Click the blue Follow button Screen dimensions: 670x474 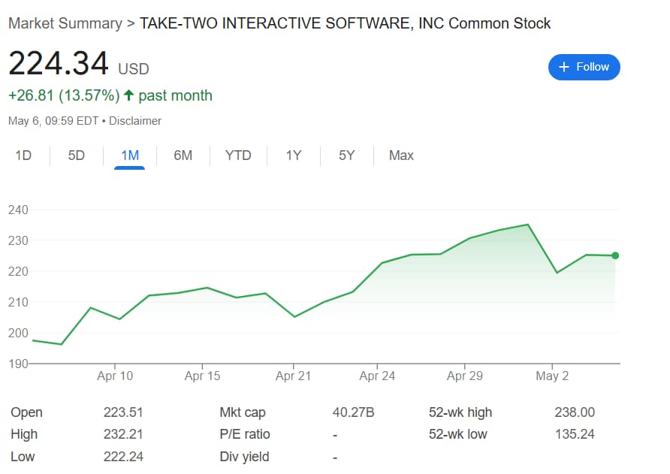click(x=584, y=67)
